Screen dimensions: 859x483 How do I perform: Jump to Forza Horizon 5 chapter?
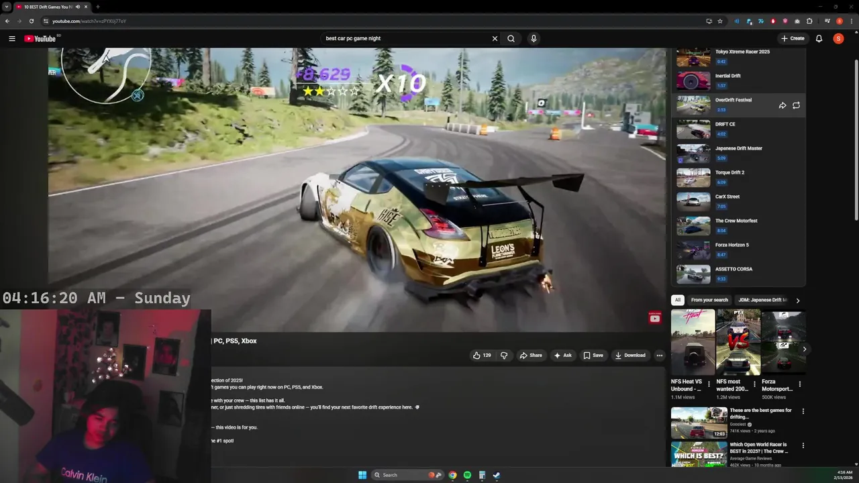738,250
